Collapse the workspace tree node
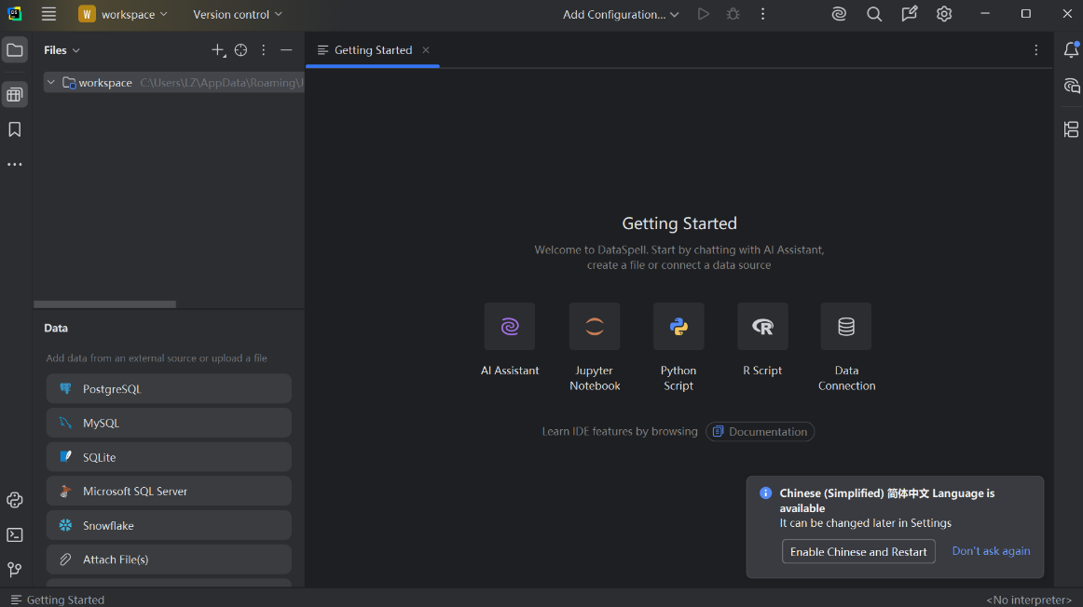Screen dimensions: 1083x607 click(x=51, y=83)
